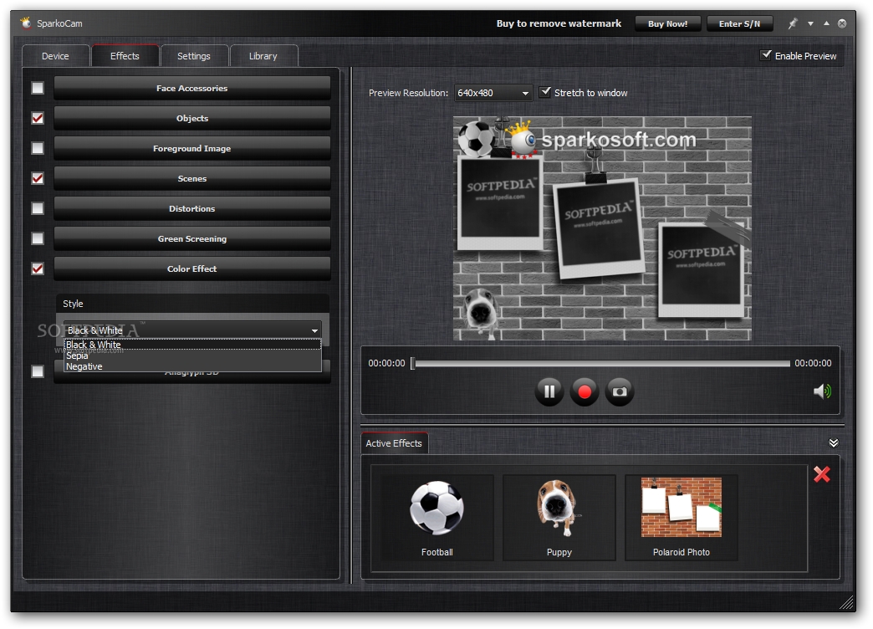
Task: Remove active effect with the red X
Action: point(822,474)
